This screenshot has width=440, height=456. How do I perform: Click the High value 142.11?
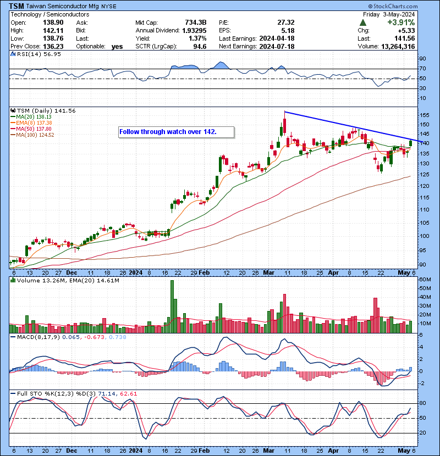click(53, 31)
